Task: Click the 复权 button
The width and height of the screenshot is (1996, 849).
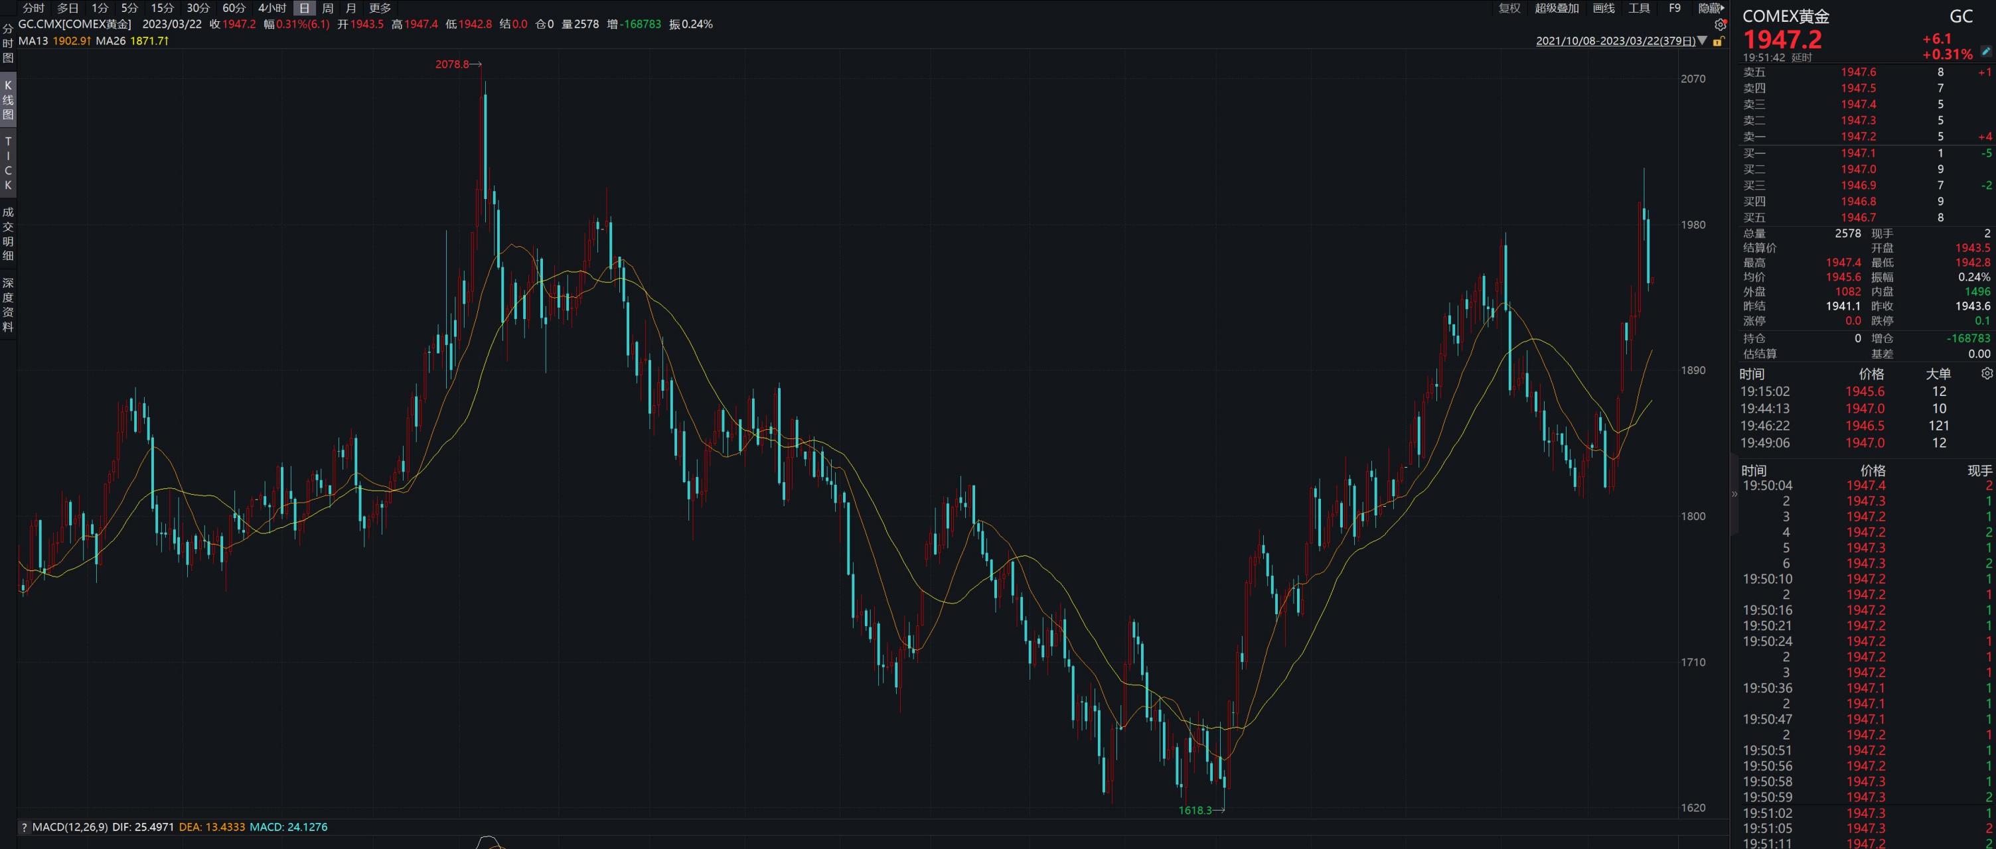Action: coord(1509,9)
